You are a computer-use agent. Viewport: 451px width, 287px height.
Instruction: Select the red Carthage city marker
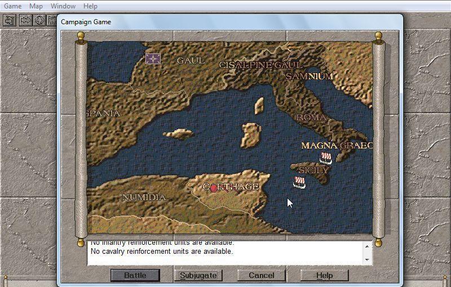point(214,188)
